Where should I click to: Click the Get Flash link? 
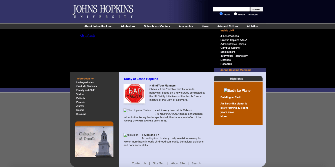[x=87, y=35]
